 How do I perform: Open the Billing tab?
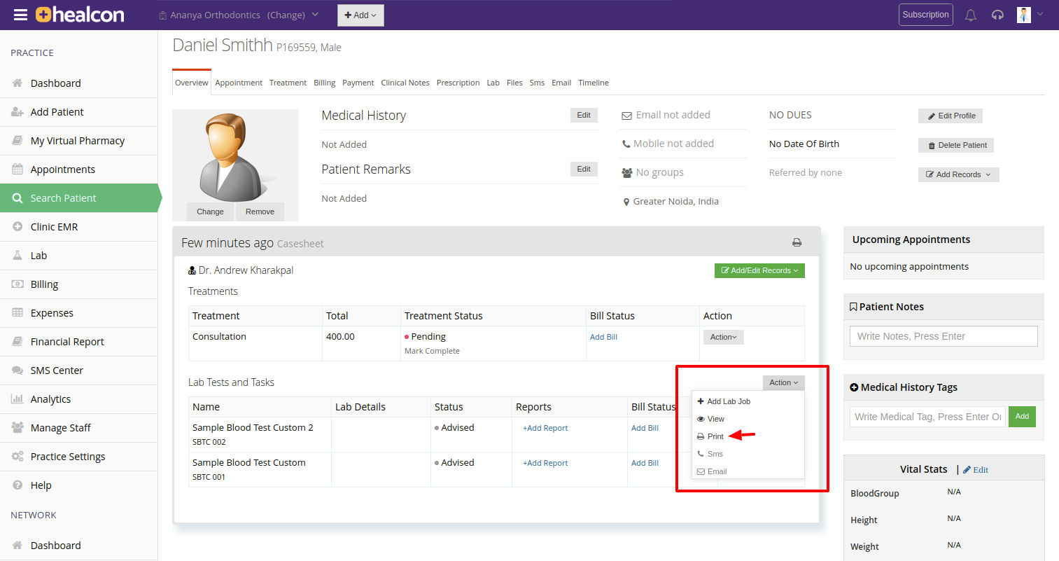point(324,83)
